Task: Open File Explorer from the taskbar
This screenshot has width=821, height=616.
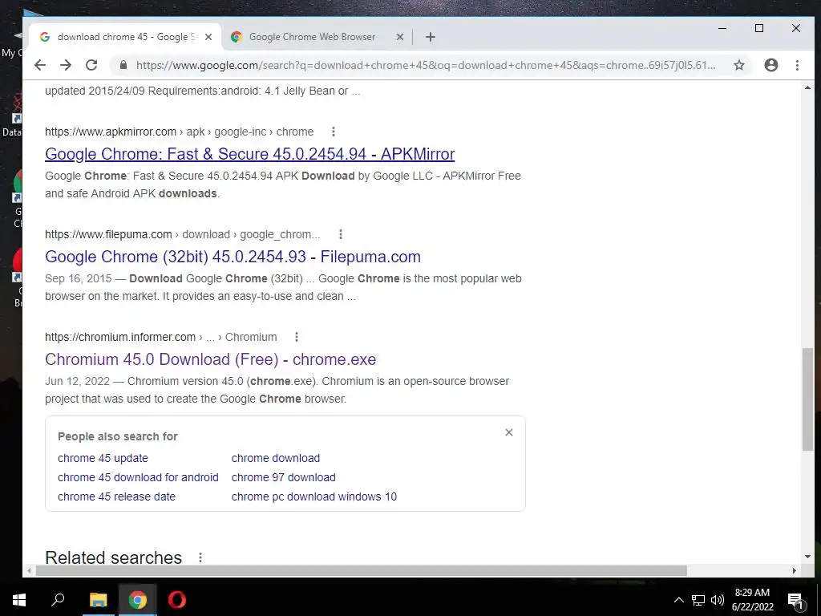Action: pyautogui.click(x=98, y=600)
